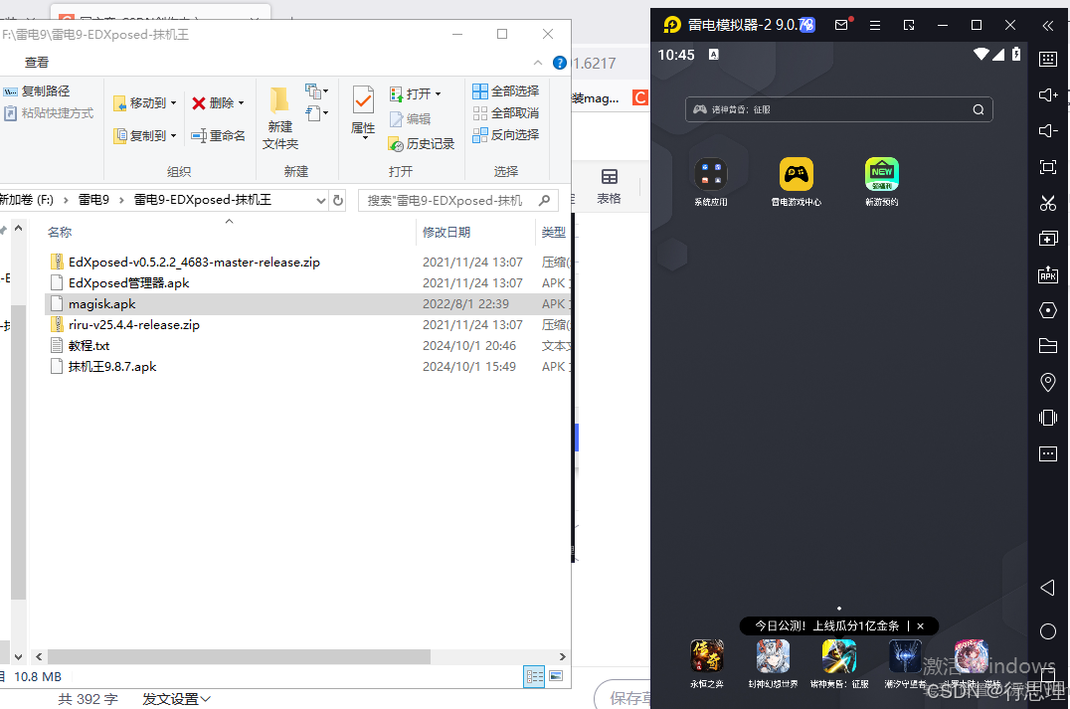1070x709 pixels.
Task: Open the shared folder icon in LDPlayer
Action: click(x=1047, y=346)
